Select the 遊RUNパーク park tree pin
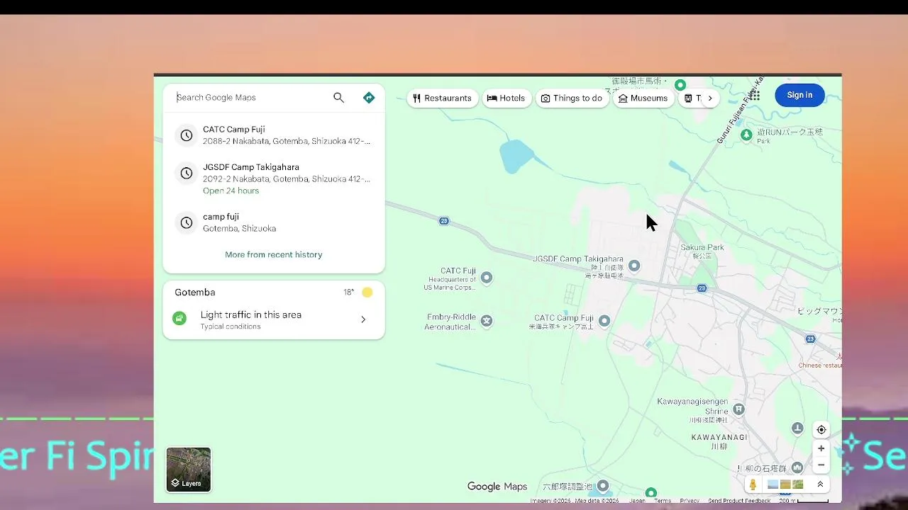The image size is (908, 510). tap(746, 134)
